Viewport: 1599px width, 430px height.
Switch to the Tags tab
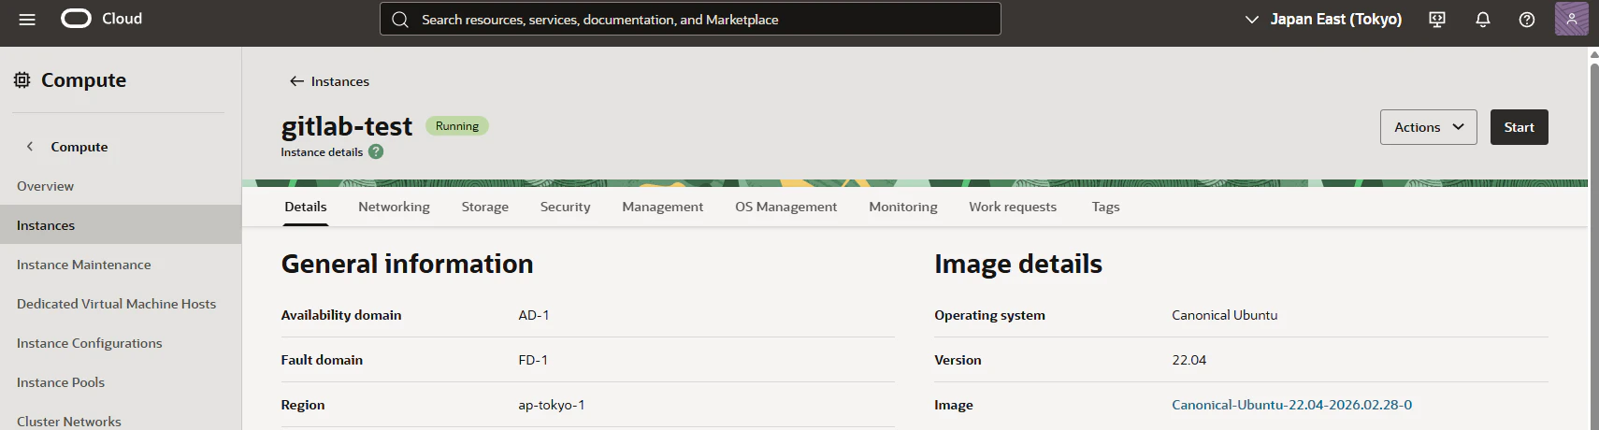tap(1105, 207)
